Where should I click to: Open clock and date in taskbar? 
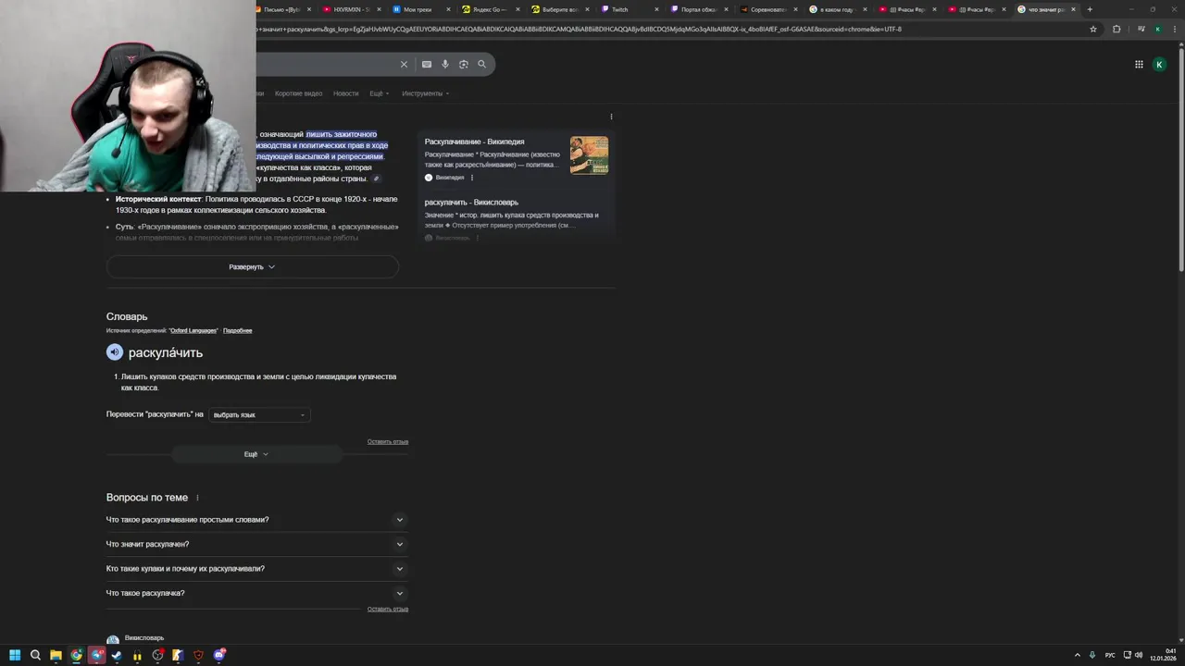point(1164,655)
